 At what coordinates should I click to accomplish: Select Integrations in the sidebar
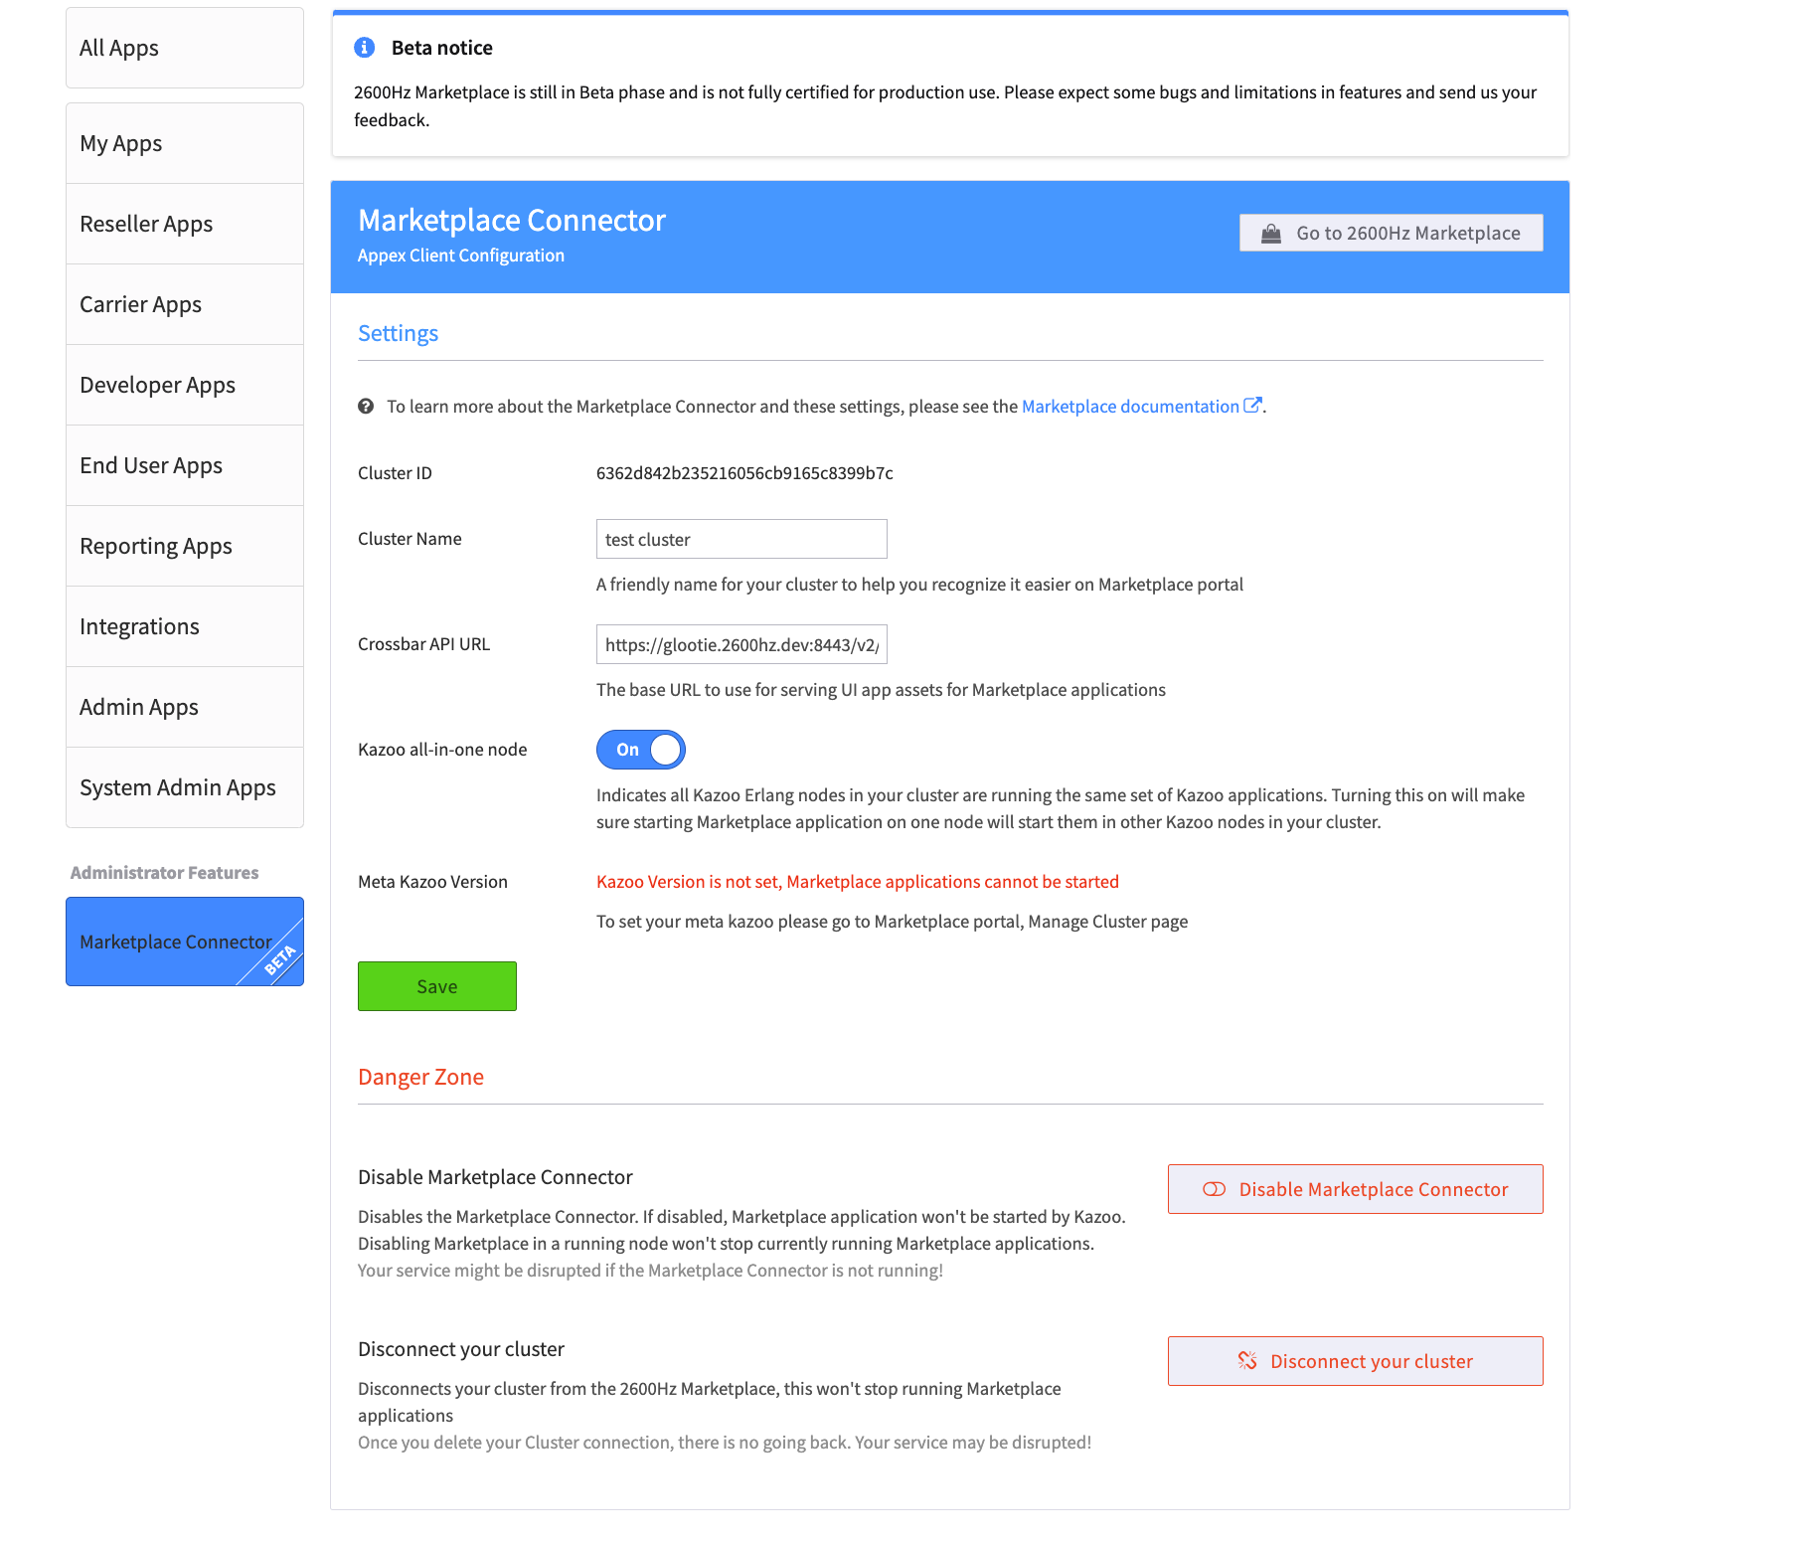point(185,626)
